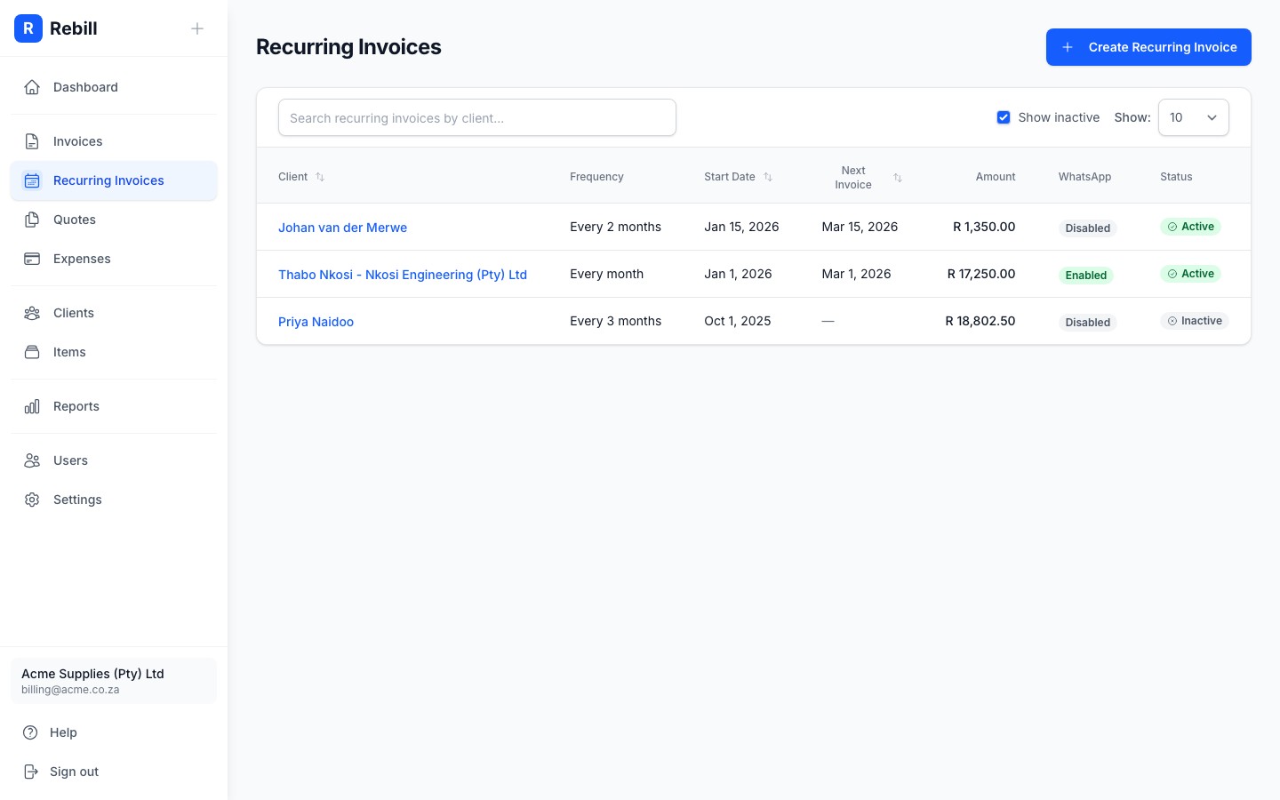This screenshot has width=1280, height=800.
Task: Toggle WhatsApp status for Johan van der Merwe
Action: pos(1087,228)
